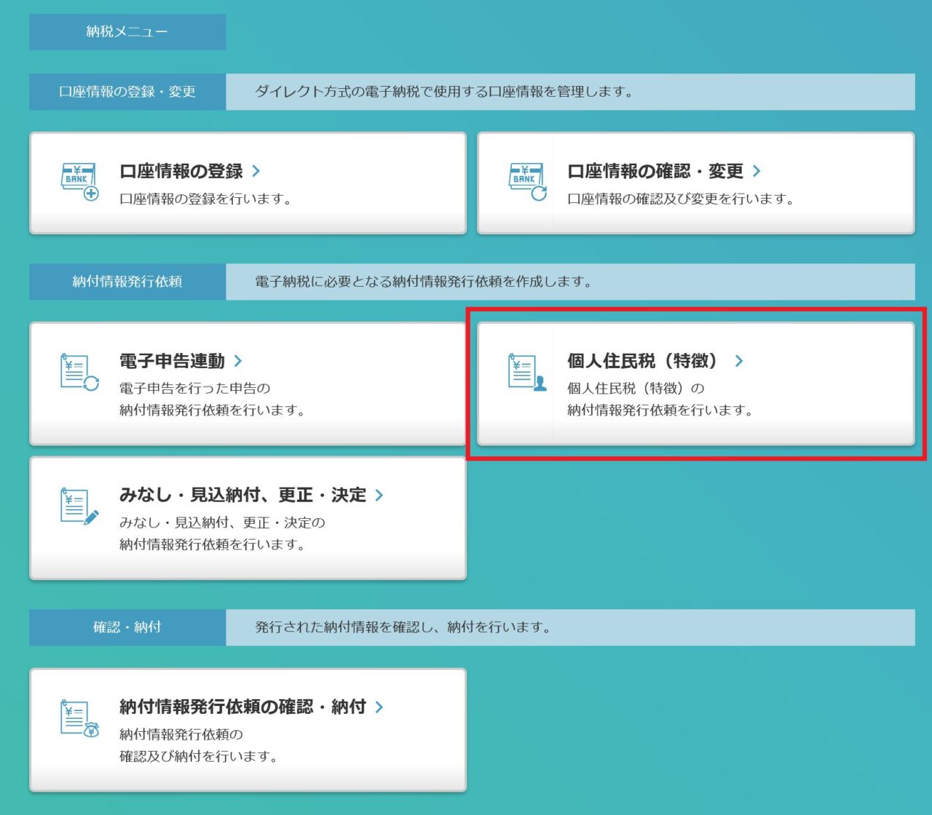Click text 口座情報の確認及び変更を行います。
The width and height of the screenshot is (932, 815).
pos(682,199)
